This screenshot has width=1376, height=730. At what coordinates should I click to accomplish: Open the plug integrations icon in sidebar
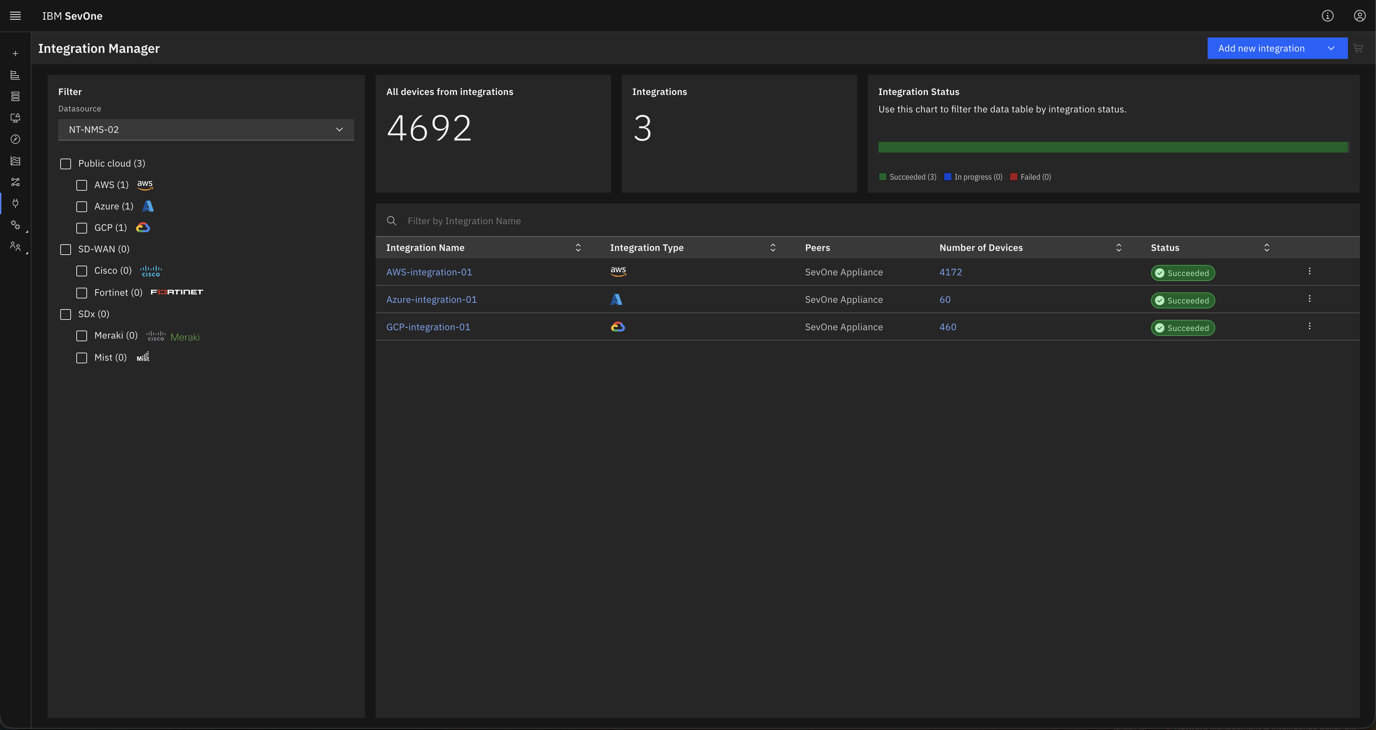pyautogui.click(x=15, y=203)
